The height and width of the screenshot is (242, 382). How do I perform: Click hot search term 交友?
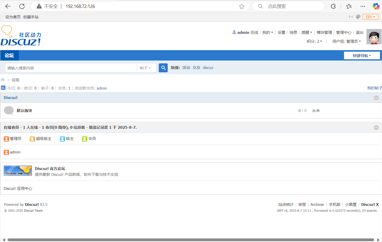(x=196, y=67)
